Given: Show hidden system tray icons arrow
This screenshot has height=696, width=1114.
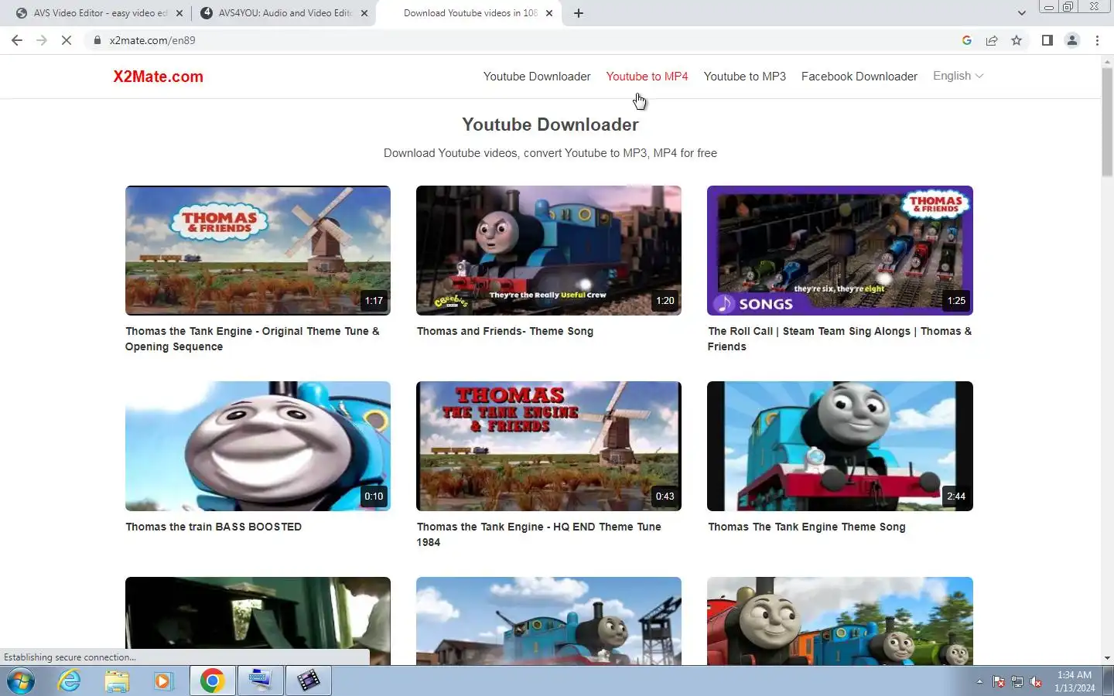Looking at the screenshot, I should 979,681.
